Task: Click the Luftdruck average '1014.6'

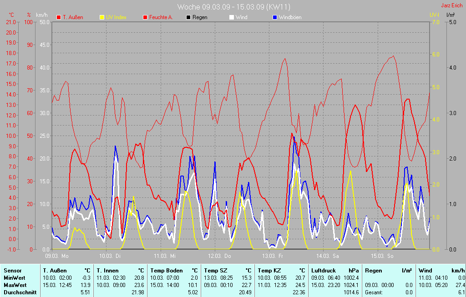Action: 351,292
